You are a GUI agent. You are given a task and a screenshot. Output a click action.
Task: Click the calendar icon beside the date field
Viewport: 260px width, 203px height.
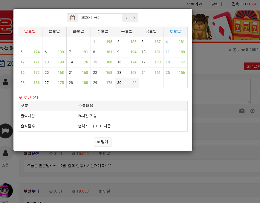72,18
